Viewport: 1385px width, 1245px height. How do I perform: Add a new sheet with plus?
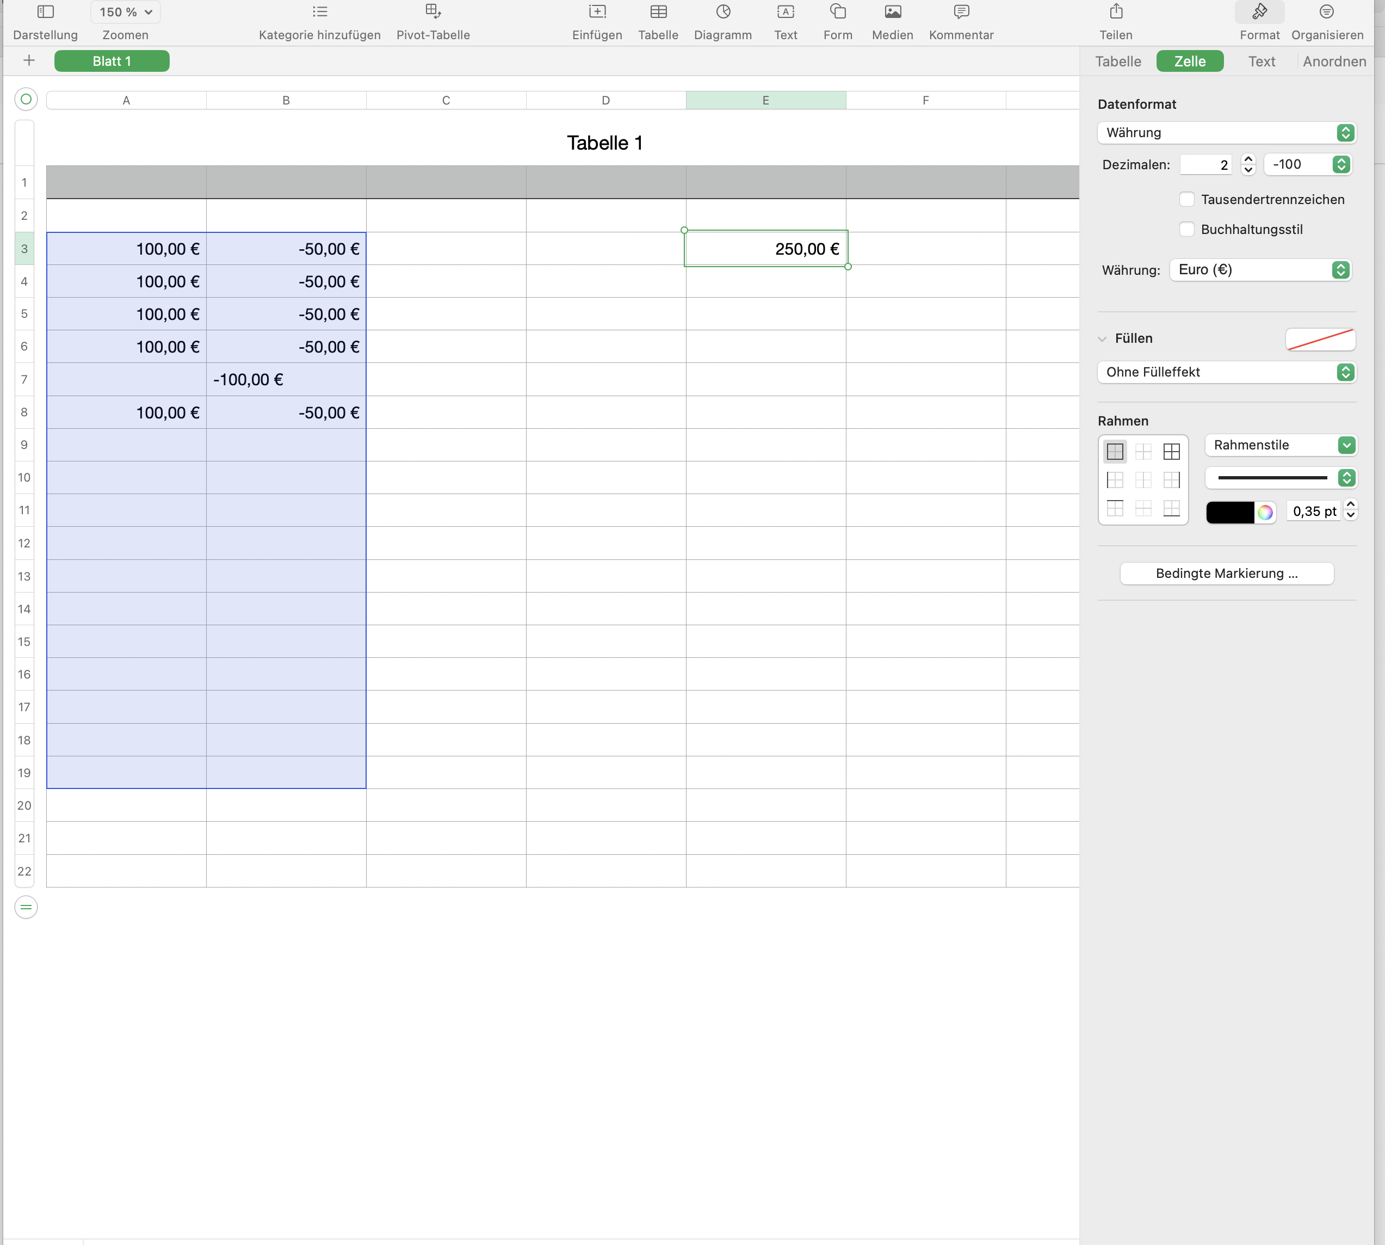(x=29, y=61)
